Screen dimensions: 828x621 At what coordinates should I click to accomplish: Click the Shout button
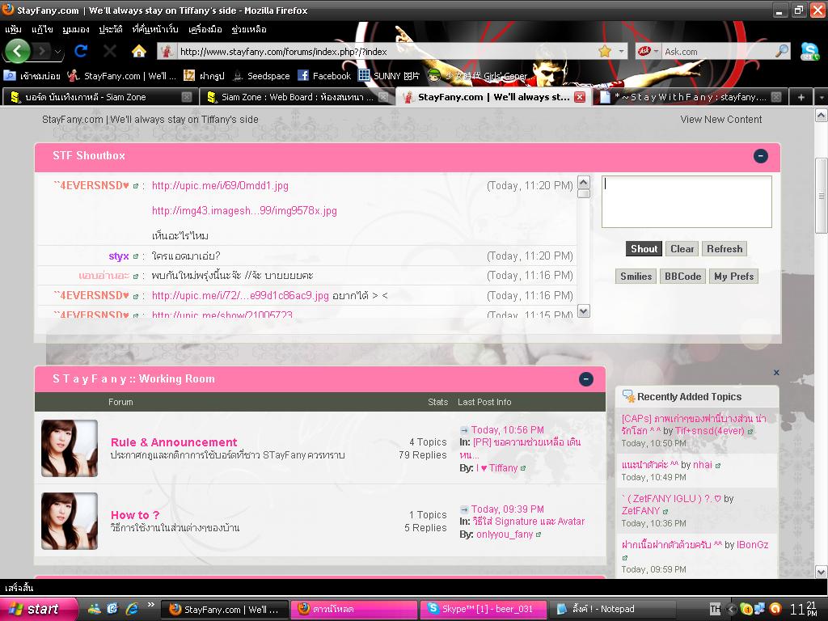pos(644,249)
